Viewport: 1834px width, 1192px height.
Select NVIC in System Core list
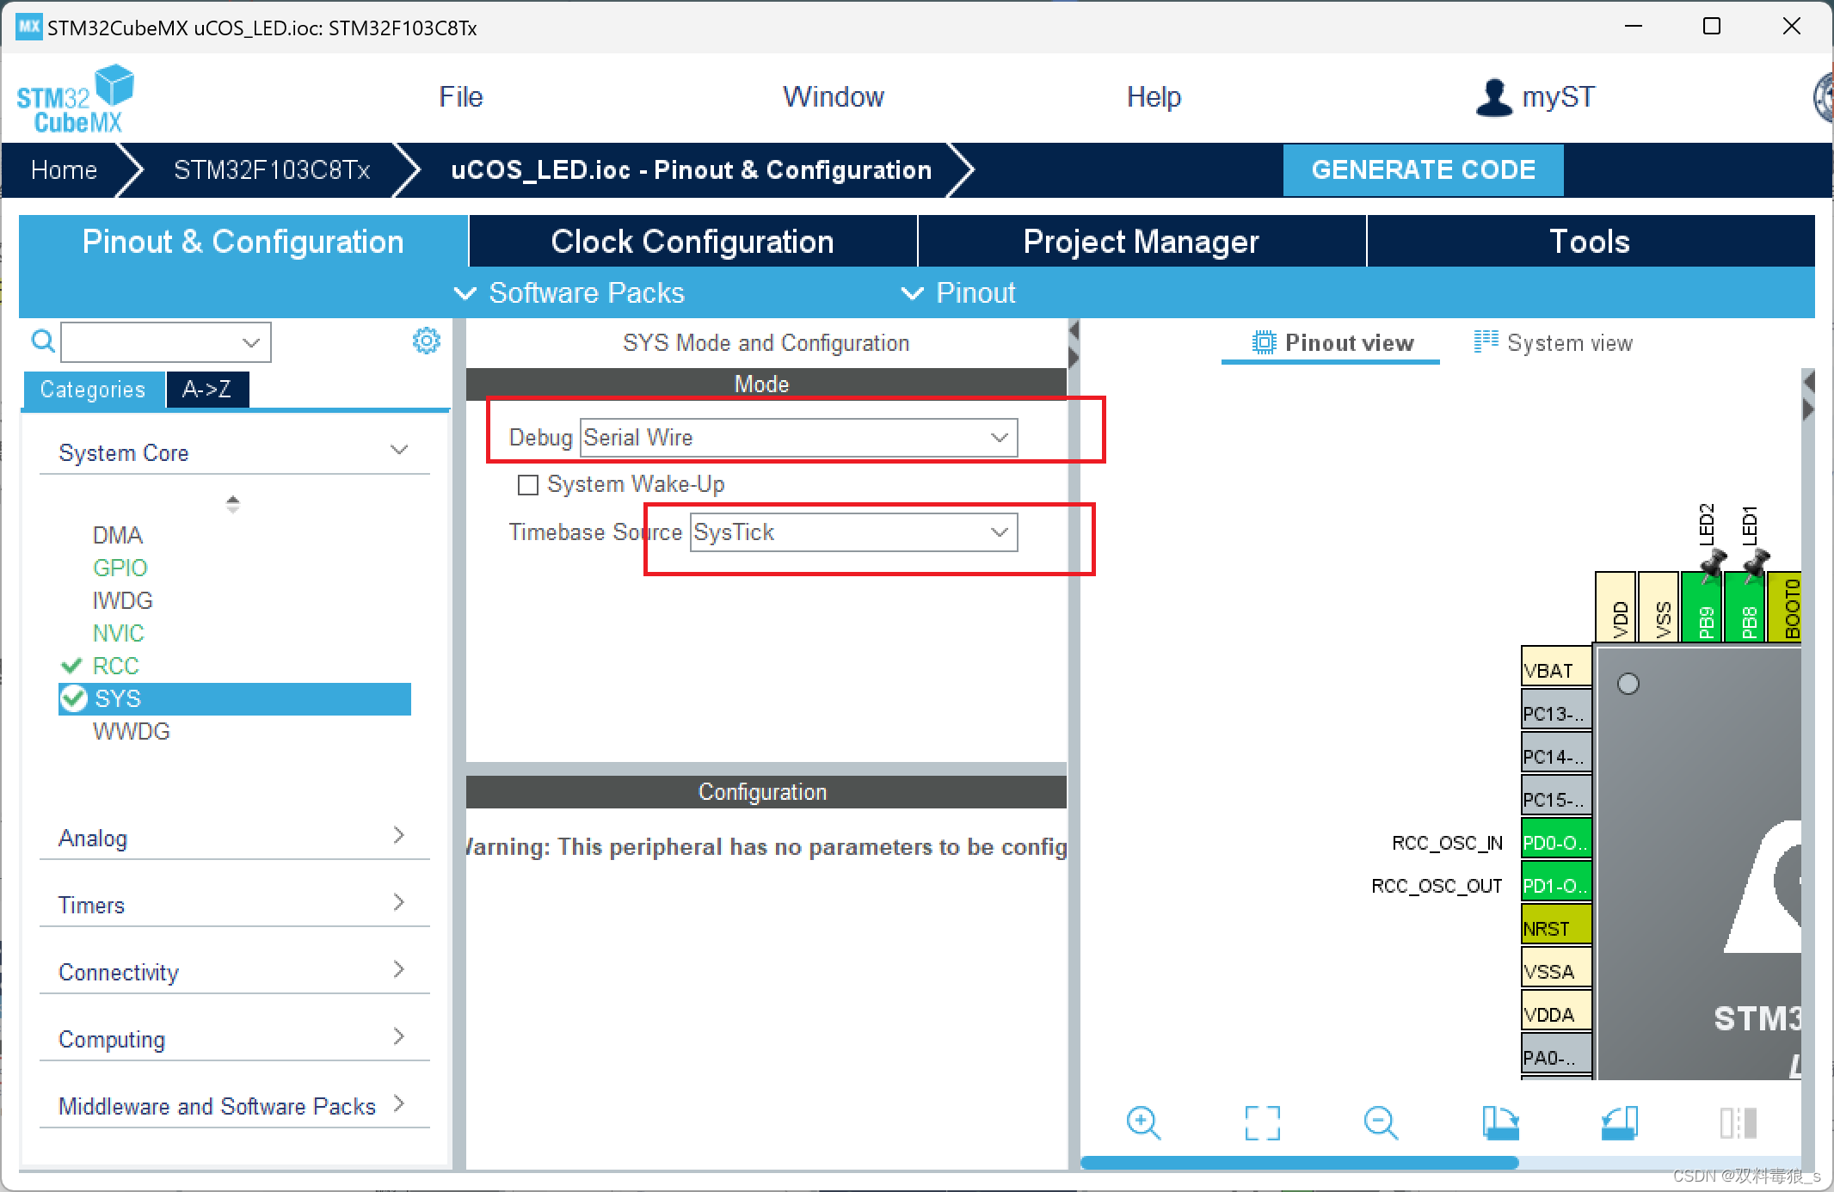click(x=118, y=633)
